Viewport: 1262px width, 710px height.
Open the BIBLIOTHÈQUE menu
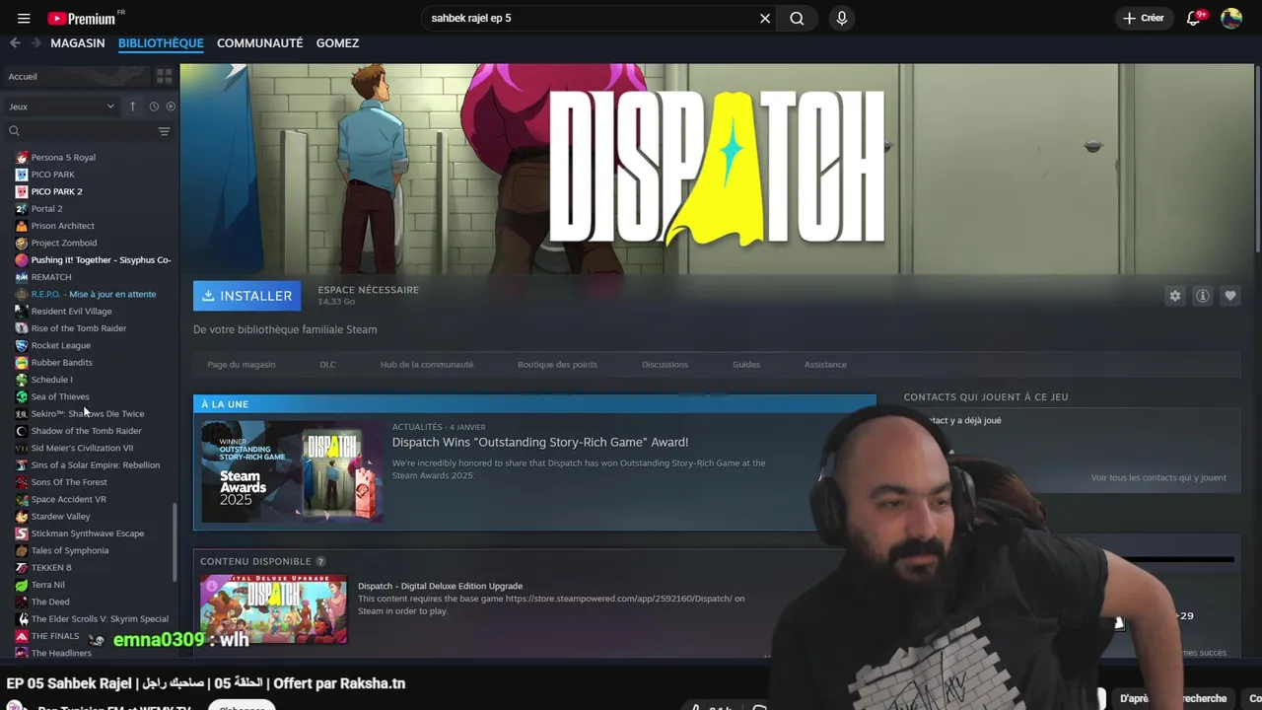161,43
